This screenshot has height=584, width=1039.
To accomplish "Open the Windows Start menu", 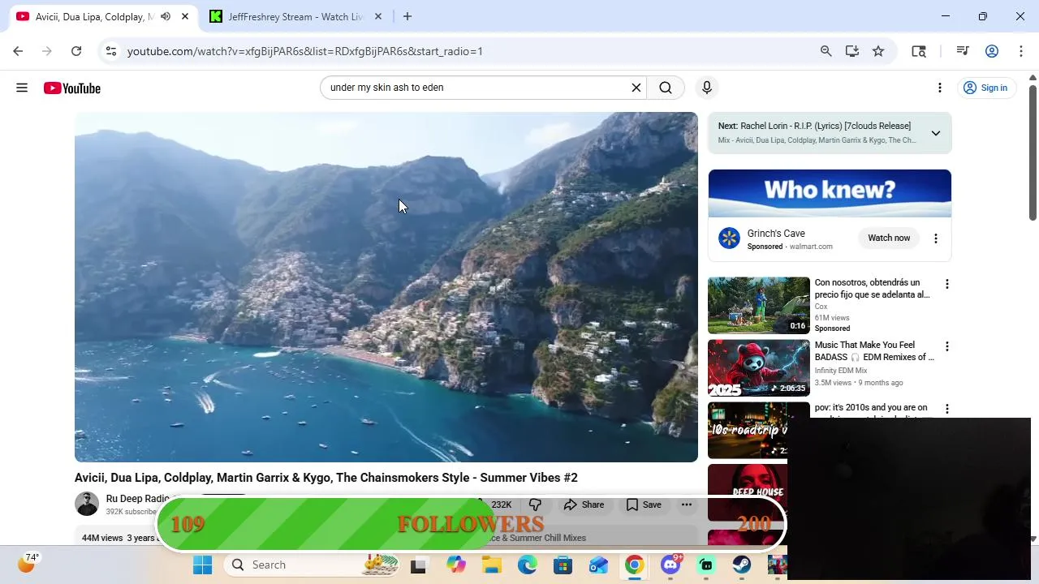I will point(202,565).
